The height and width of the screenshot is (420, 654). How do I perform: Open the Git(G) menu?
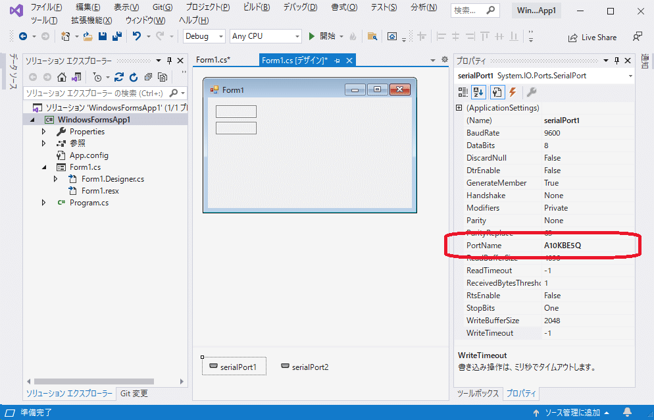point(163,7)
